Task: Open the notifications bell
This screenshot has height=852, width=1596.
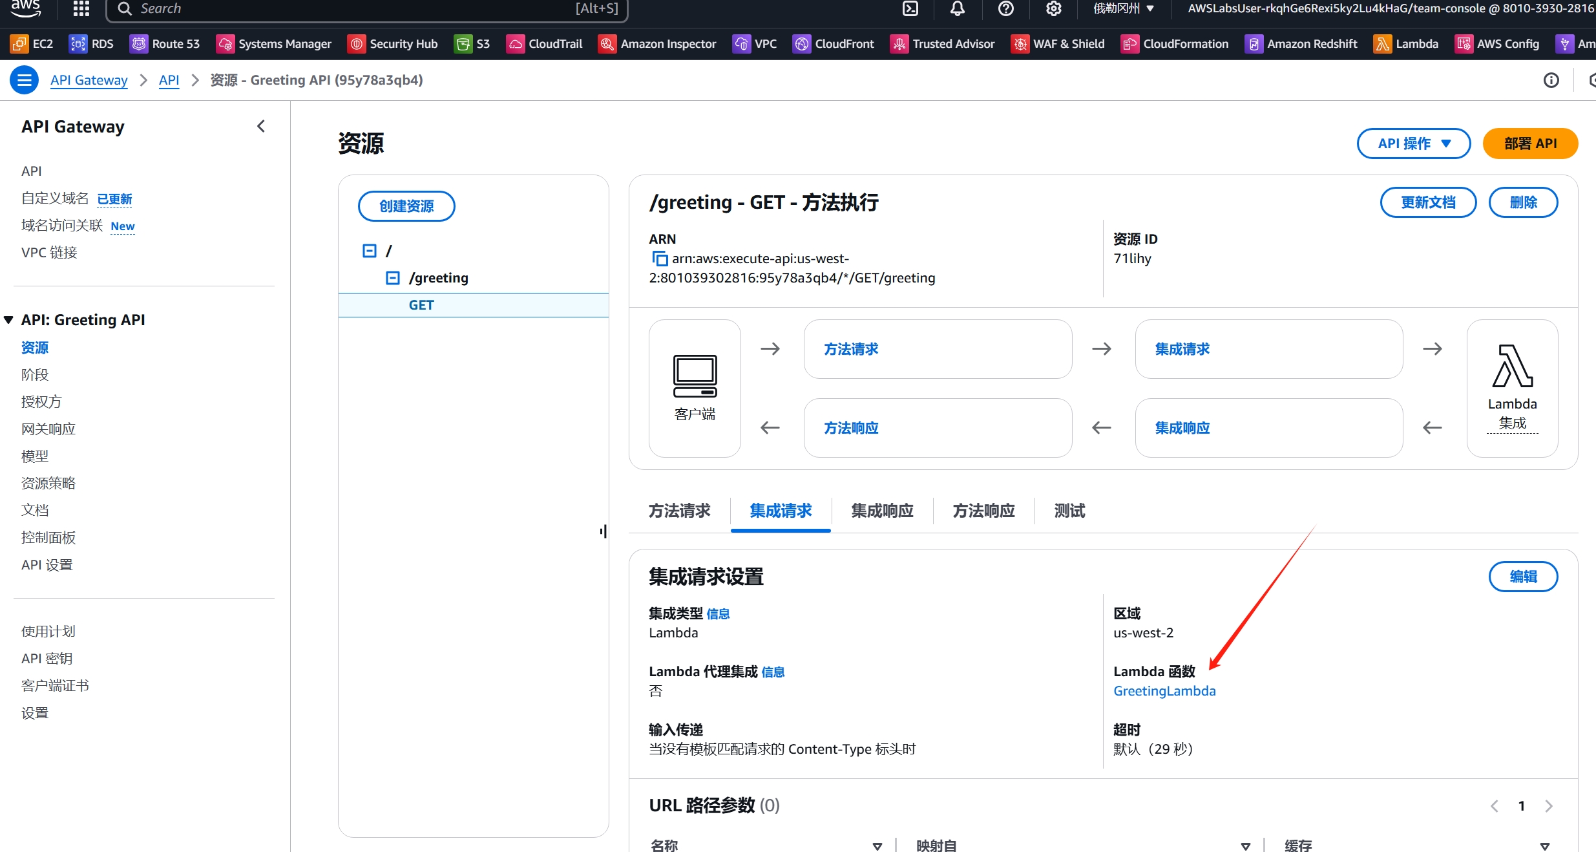Action: [x=958, y=8]
